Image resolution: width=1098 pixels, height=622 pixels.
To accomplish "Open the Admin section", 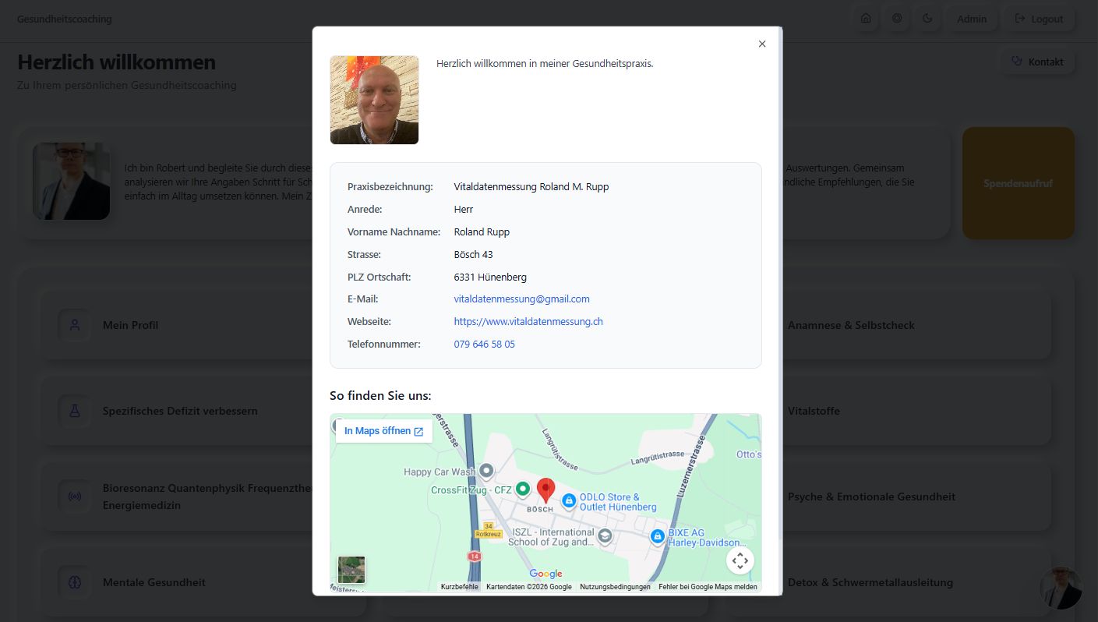I will [x=972, y=18].
